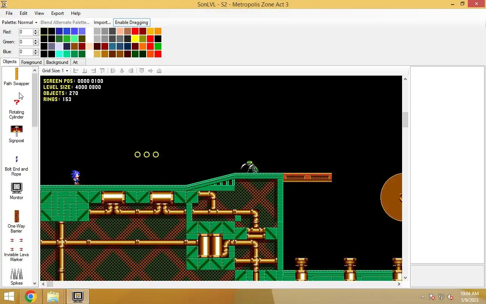Click the Sonic start position sprite

[76, 177]
